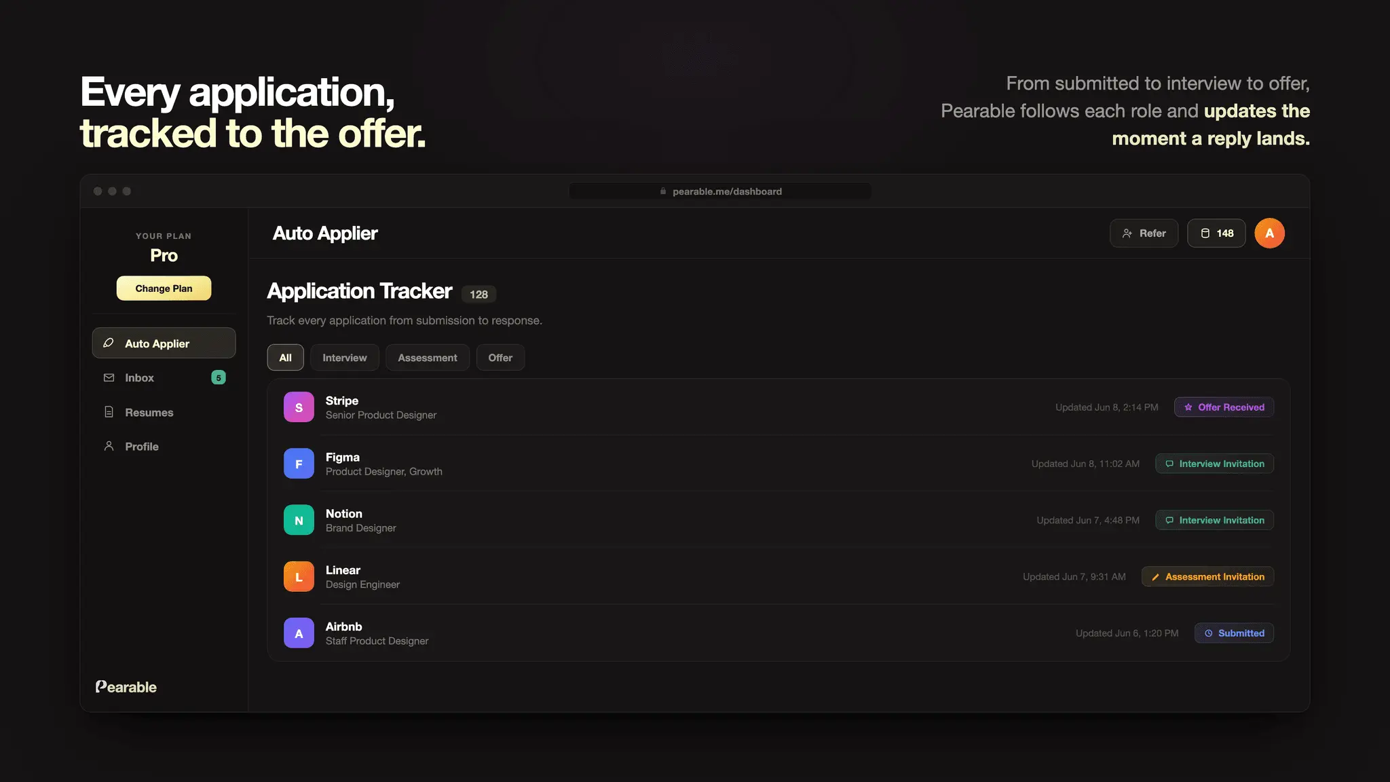Click the Pro plan label

click(x=164, y=255)
